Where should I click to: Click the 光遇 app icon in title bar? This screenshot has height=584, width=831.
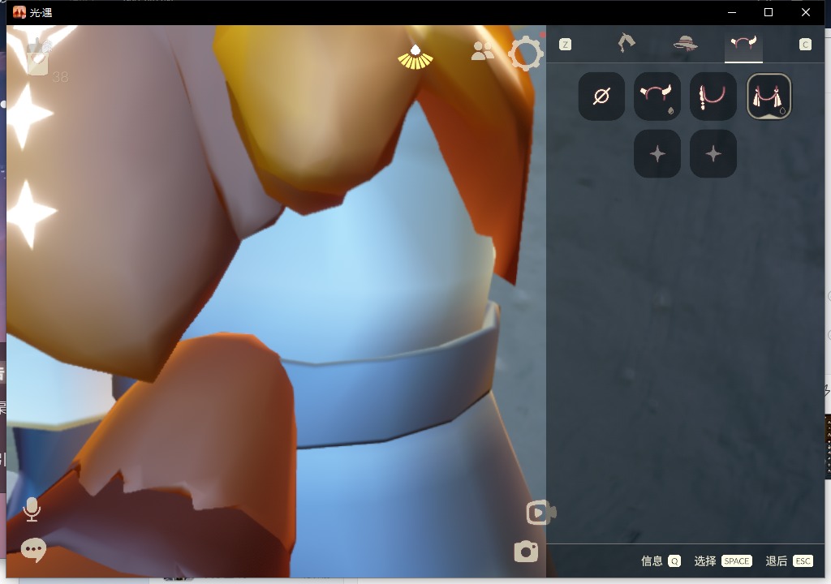[19, 11]
